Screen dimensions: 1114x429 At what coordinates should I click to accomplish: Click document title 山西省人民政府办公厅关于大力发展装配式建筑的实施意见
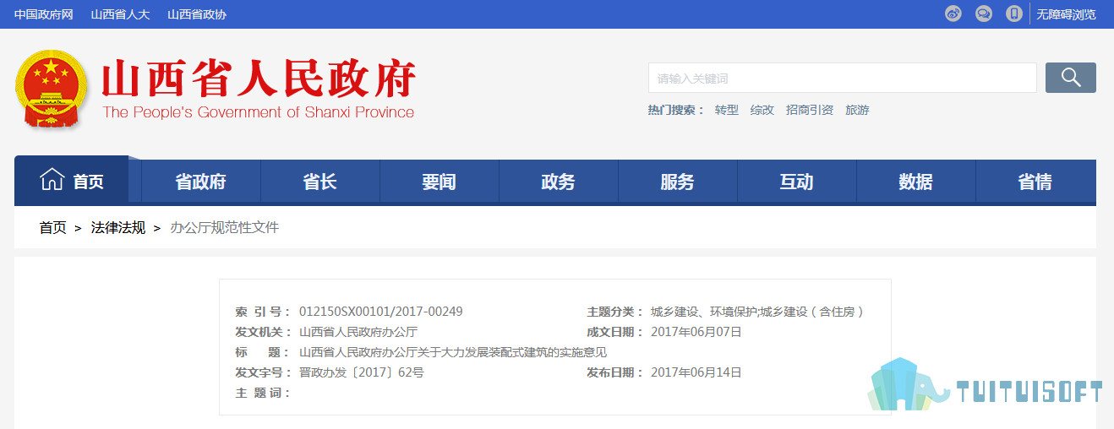pyautogui.click(x=453, y=352)
